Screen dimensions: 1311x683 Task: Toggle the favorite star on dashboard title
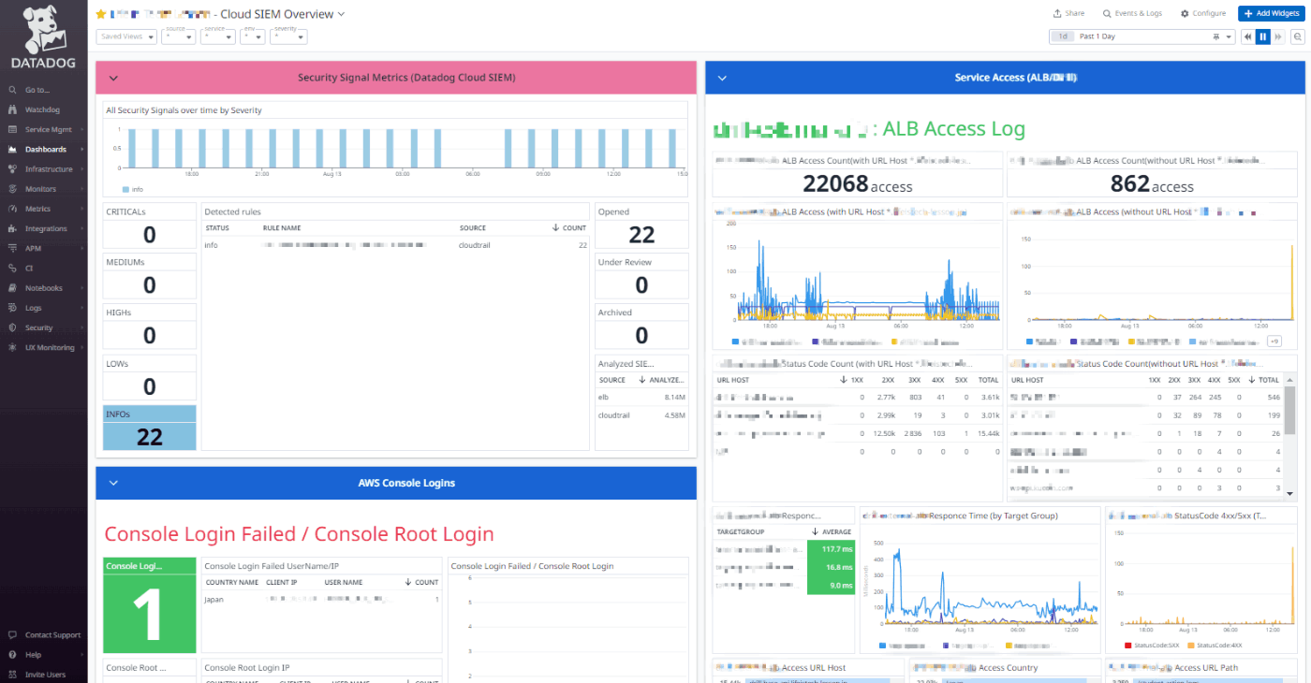pyautogui.click(x=101, y=14)
